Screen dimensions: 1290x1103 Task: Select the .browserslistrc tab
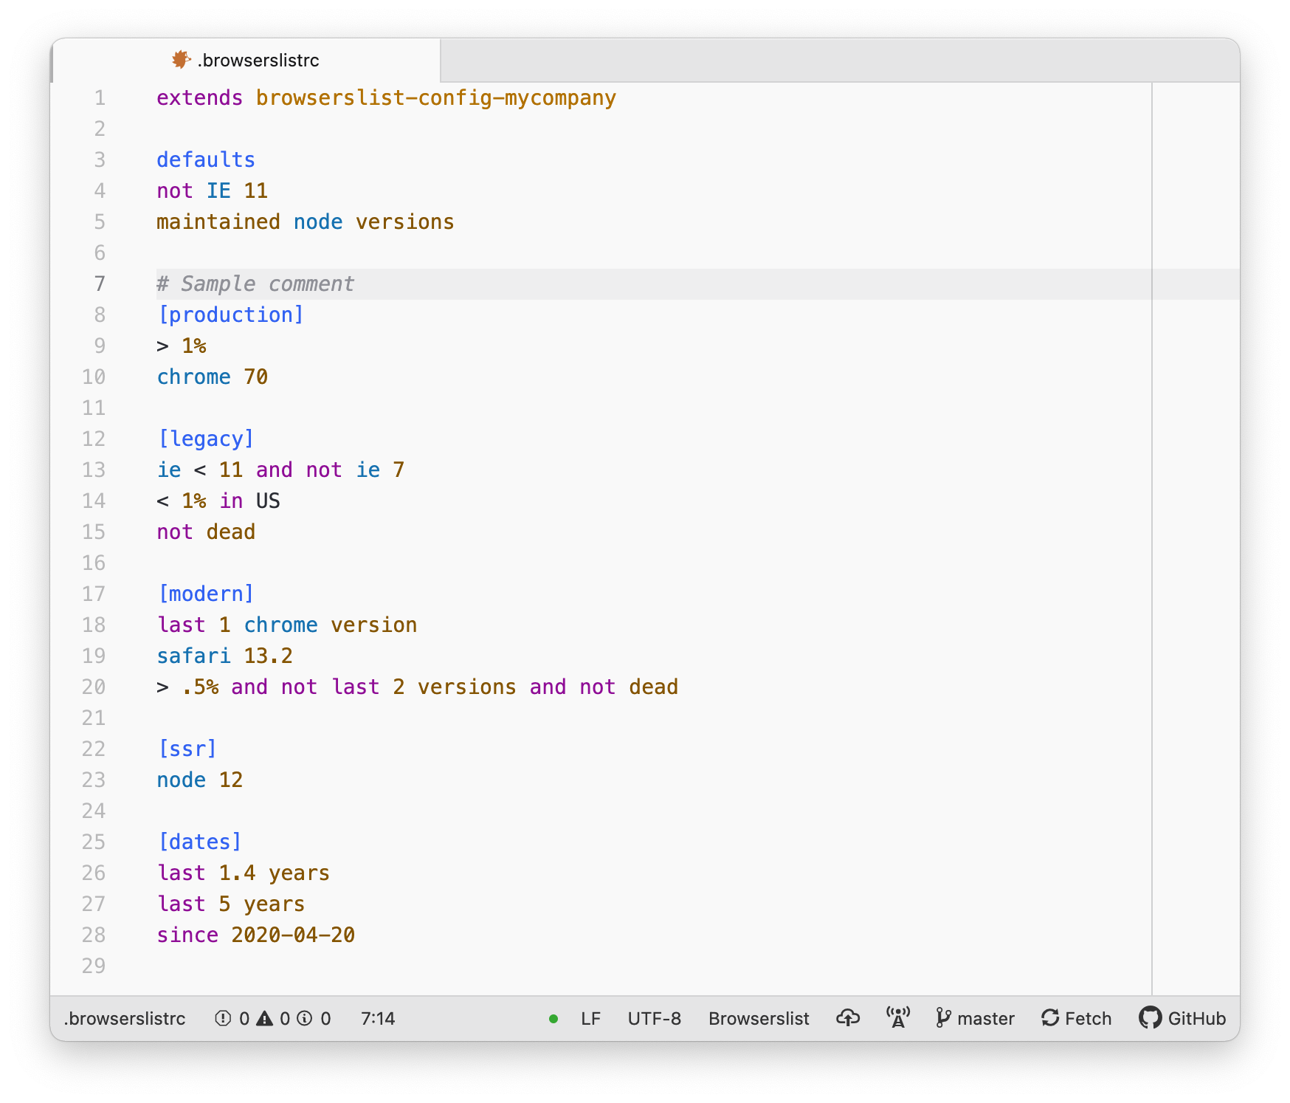click(246, 61)
